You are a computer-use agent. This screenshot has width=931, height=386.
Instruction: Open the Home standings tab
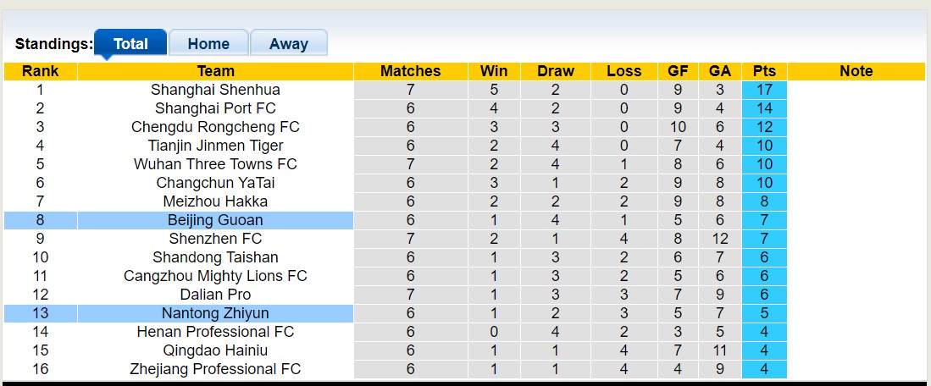[208, 44]
